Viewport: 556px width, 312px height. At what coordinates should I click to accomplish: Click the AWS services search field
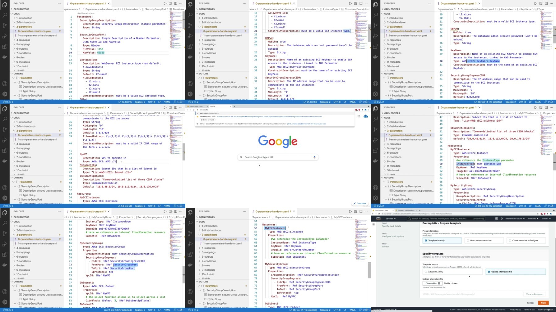coord(446,218)
